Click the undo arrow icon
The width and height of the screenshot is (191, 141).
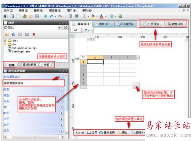click(x=51, y=16)
